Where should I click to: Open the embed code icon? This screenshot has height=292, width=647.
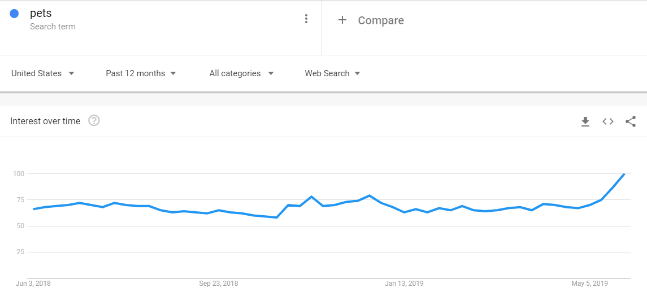[x=608, y=121]
